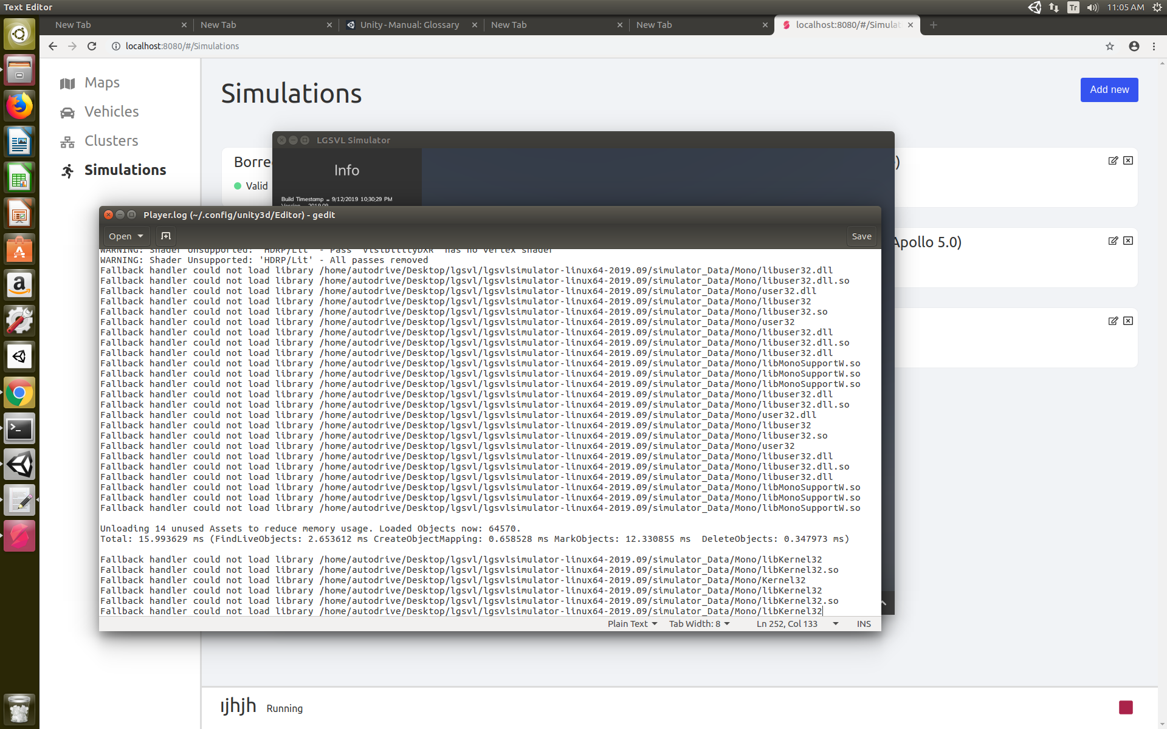
Task: Toggle the bookmark star in the address bar
Action: click(x=1110, y=46)
